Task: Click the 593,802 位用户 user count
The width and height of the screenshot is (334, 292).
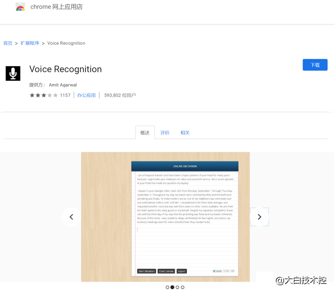Action: [120, 95]
